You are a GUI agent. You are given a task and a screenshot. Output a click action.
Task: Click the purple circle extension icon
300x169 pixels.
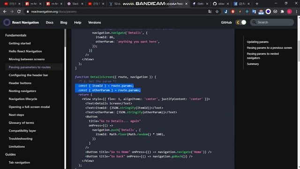coord(268,11)
